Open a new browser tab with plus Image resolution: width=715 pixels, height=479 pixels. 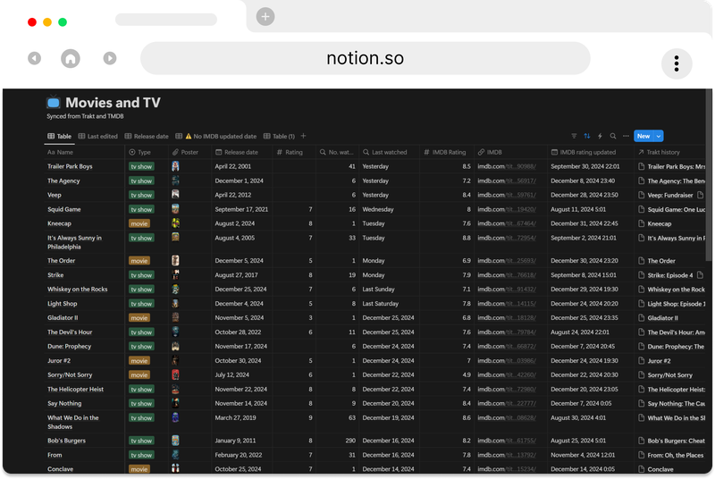tap(265, 17)
